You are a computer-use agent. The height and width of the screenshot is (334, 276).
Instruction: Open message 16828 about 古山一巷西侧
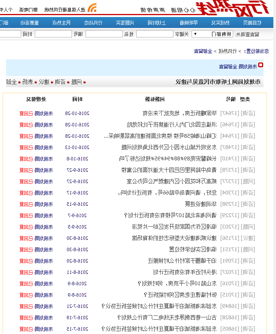click(167, 318)
